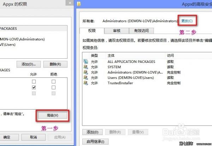This screenshot has width=212, height=146.
Task: Open the 有效访问 tab
Action: pos(141,31)
